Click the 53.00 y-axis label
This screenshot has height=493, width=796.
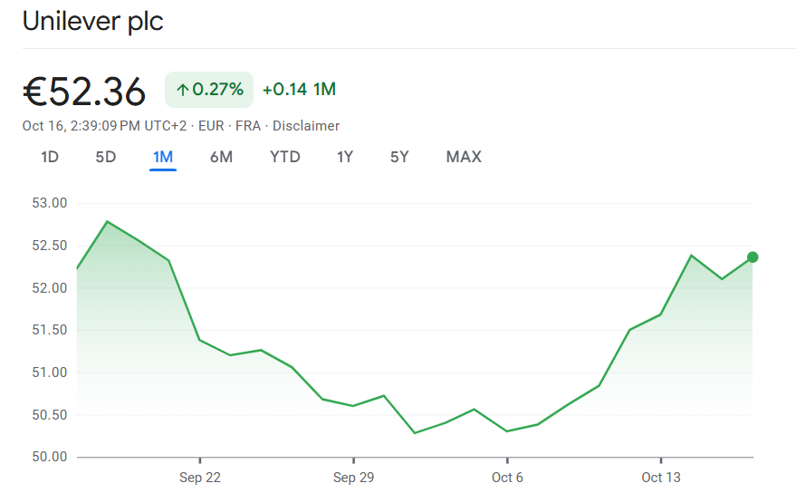(x=50, y=203)
